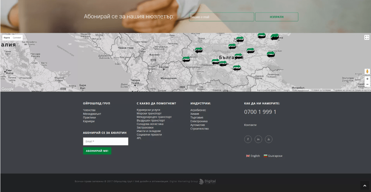The height and width of the screenshot is (192, 371).
Task: Select the Street View pegman icon
Action: click(x=367, y=71)
